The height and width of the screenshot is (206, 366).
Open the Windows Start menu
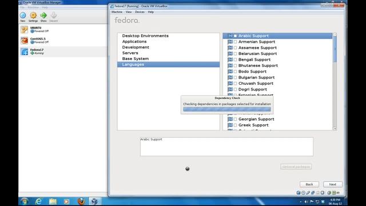click(24, 201)
